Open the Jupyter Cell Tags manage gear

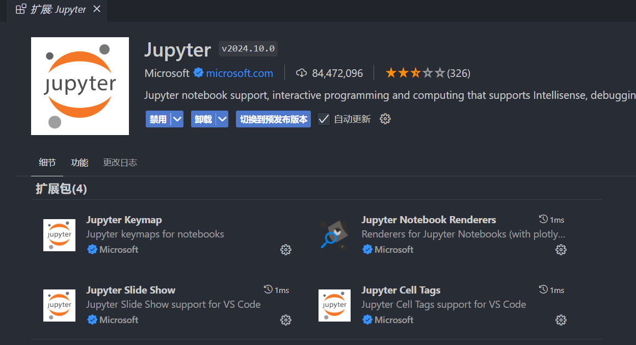coord(561,320)
